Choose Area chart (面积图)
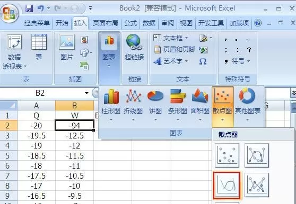 tap(200, 106)
